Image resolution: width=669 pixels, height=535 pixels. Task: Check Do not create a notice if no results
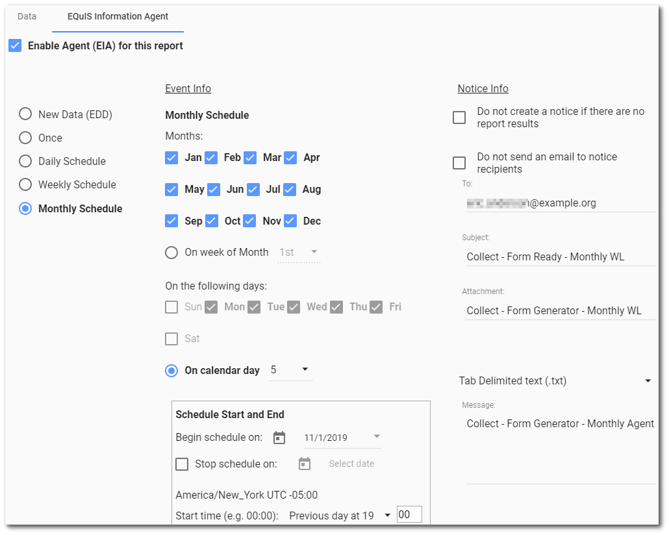pos(460,118)
